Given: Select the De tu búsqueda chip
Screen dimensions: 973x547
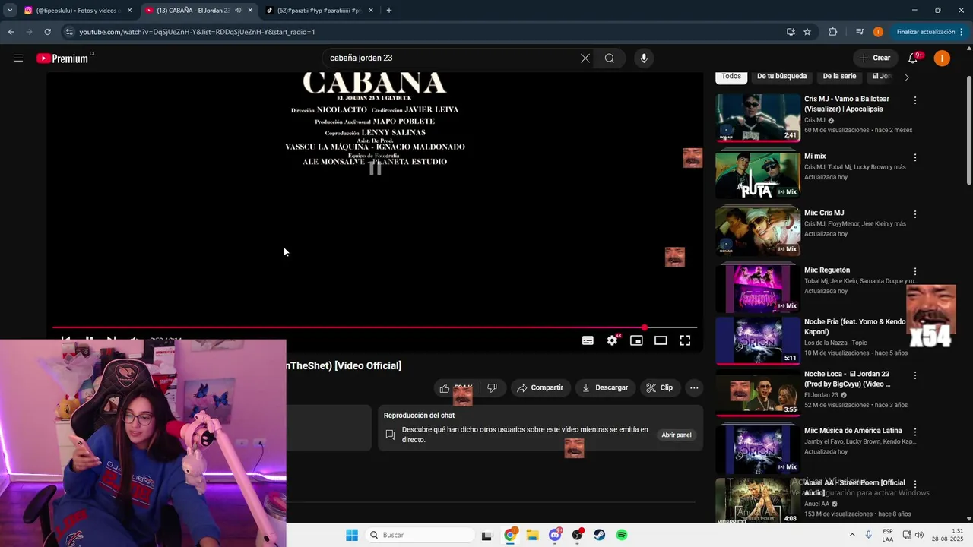Looking at the screenshot, I should 781,77.
